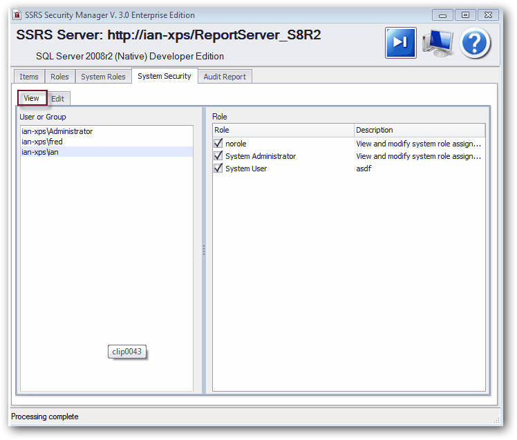517x440 pixels.
Task: Open help with the question mark icon
Action: 475,44
